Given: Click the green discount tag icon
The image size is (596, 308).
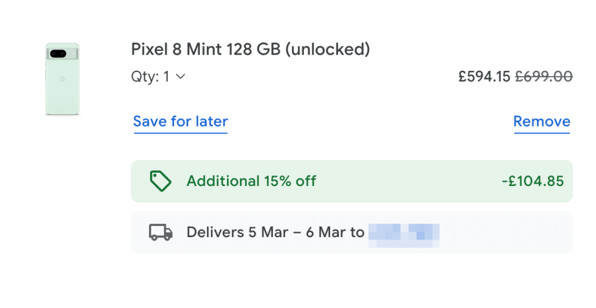Looking at the screenshot, I should click(x=160, y=181).
